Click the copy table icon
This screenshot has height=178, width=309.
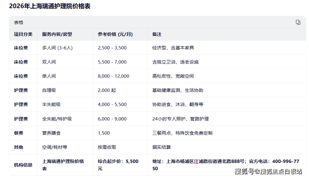(x=298, y=22)
